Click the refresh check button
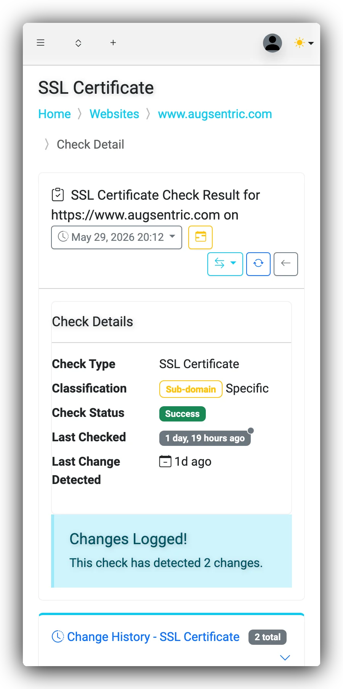343x689 pixels. 258,264
